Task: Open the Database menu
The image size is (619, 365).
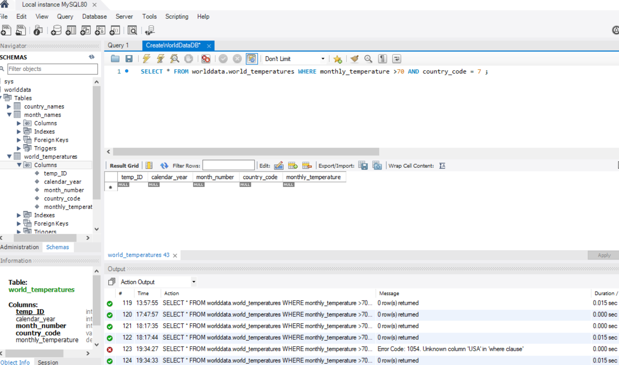Action: point(94,16)
